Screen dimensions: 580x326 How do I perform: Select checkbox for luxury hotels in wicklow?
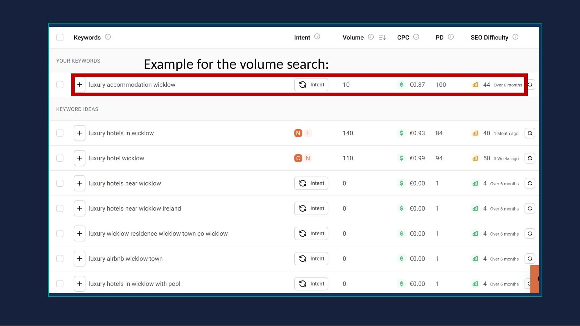tap(60, 133)
